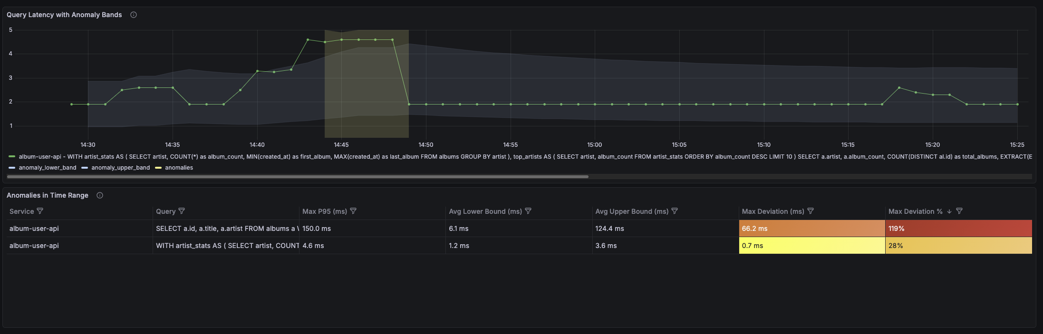
Task: Open filter for Max Deviation % column
Action: [959, 211]
